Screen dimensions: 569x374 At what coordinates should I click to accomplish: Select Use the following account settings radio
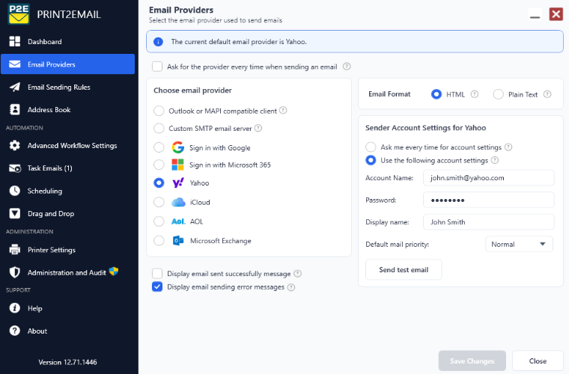[371, 160]
